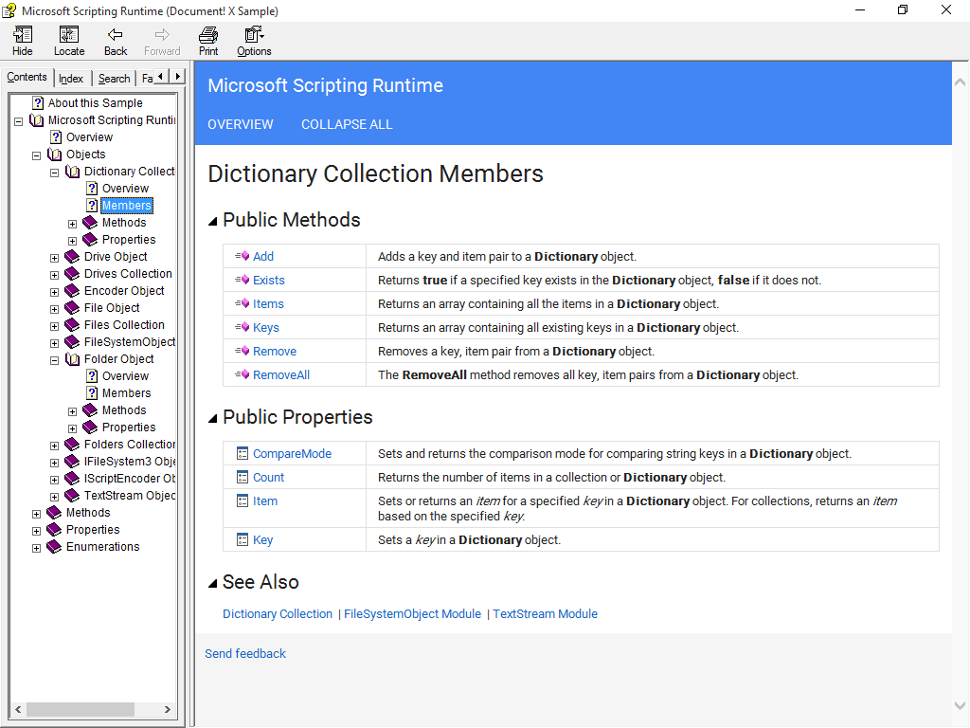Follow the TextStream Module link
The width and height of the screenshot is (970, 728).
click(545, 614)
